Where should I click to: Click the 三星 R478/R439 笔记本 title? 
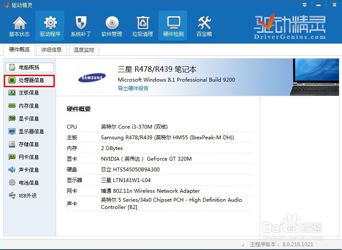(x=157, y=69)
